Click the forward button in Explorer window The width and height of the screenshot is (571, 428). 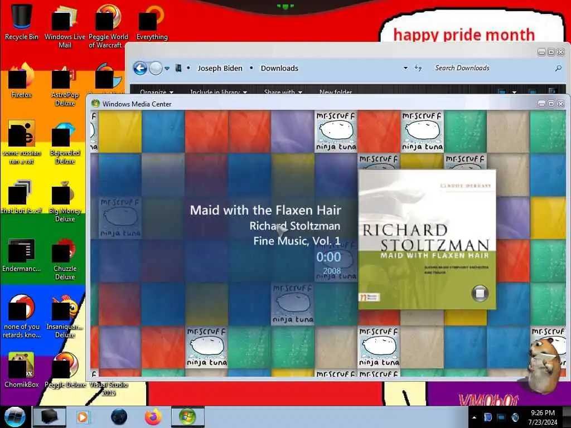(x=156, y=68)
